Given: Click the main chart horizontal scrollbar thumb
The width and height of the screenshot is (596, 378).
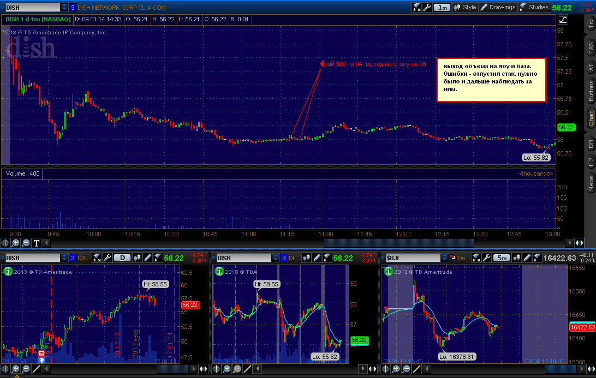Looking at the screenshot, I should [x=399, y=243].
